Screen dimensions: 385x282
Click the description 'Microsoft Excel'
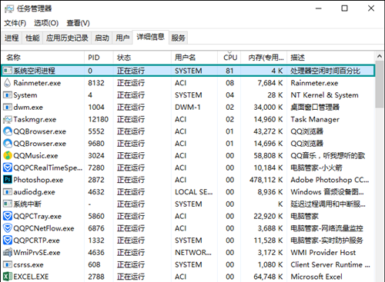coord(316,277)
